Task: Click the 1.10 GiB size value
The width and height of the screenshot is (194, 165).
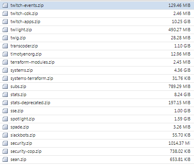Action: tap(182, 46)
